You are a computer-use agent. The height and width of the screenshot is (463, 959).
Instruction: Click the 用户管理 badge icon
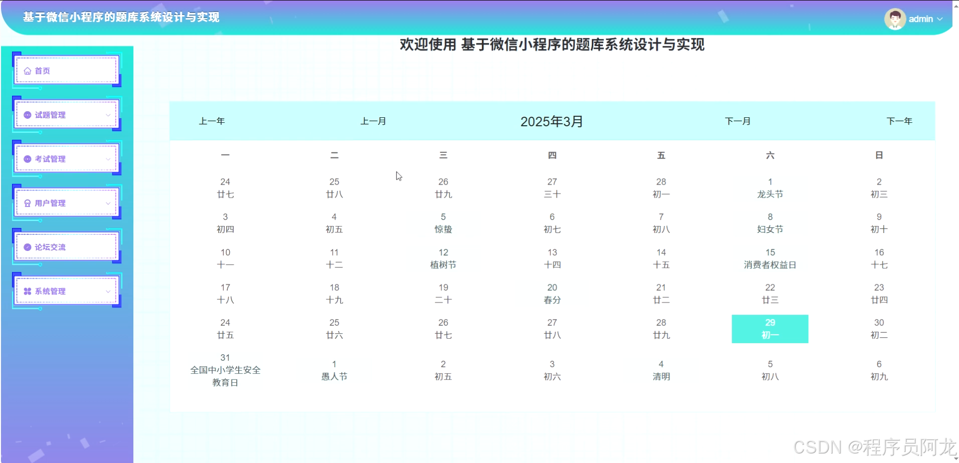(x=27, y=203)
